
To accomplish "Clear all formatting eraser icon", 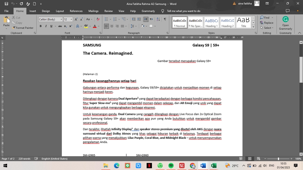I will click(x=98, y=19).
